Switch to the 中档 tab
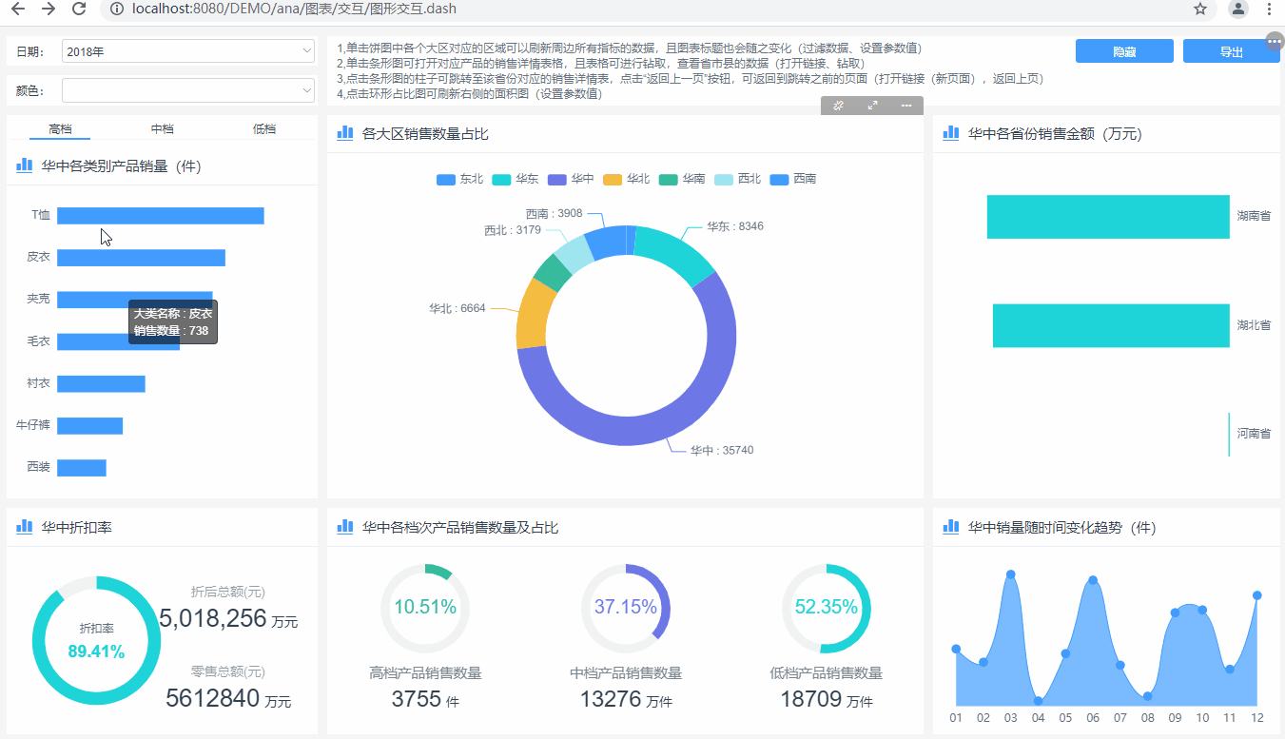The width and height of the screenshot is (1285, 739). [x=162, y=127]
